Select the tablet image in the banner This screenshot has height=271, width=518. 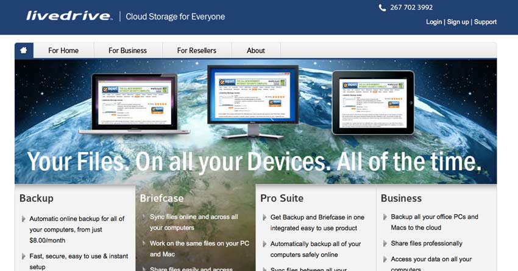tap(373, 103)
